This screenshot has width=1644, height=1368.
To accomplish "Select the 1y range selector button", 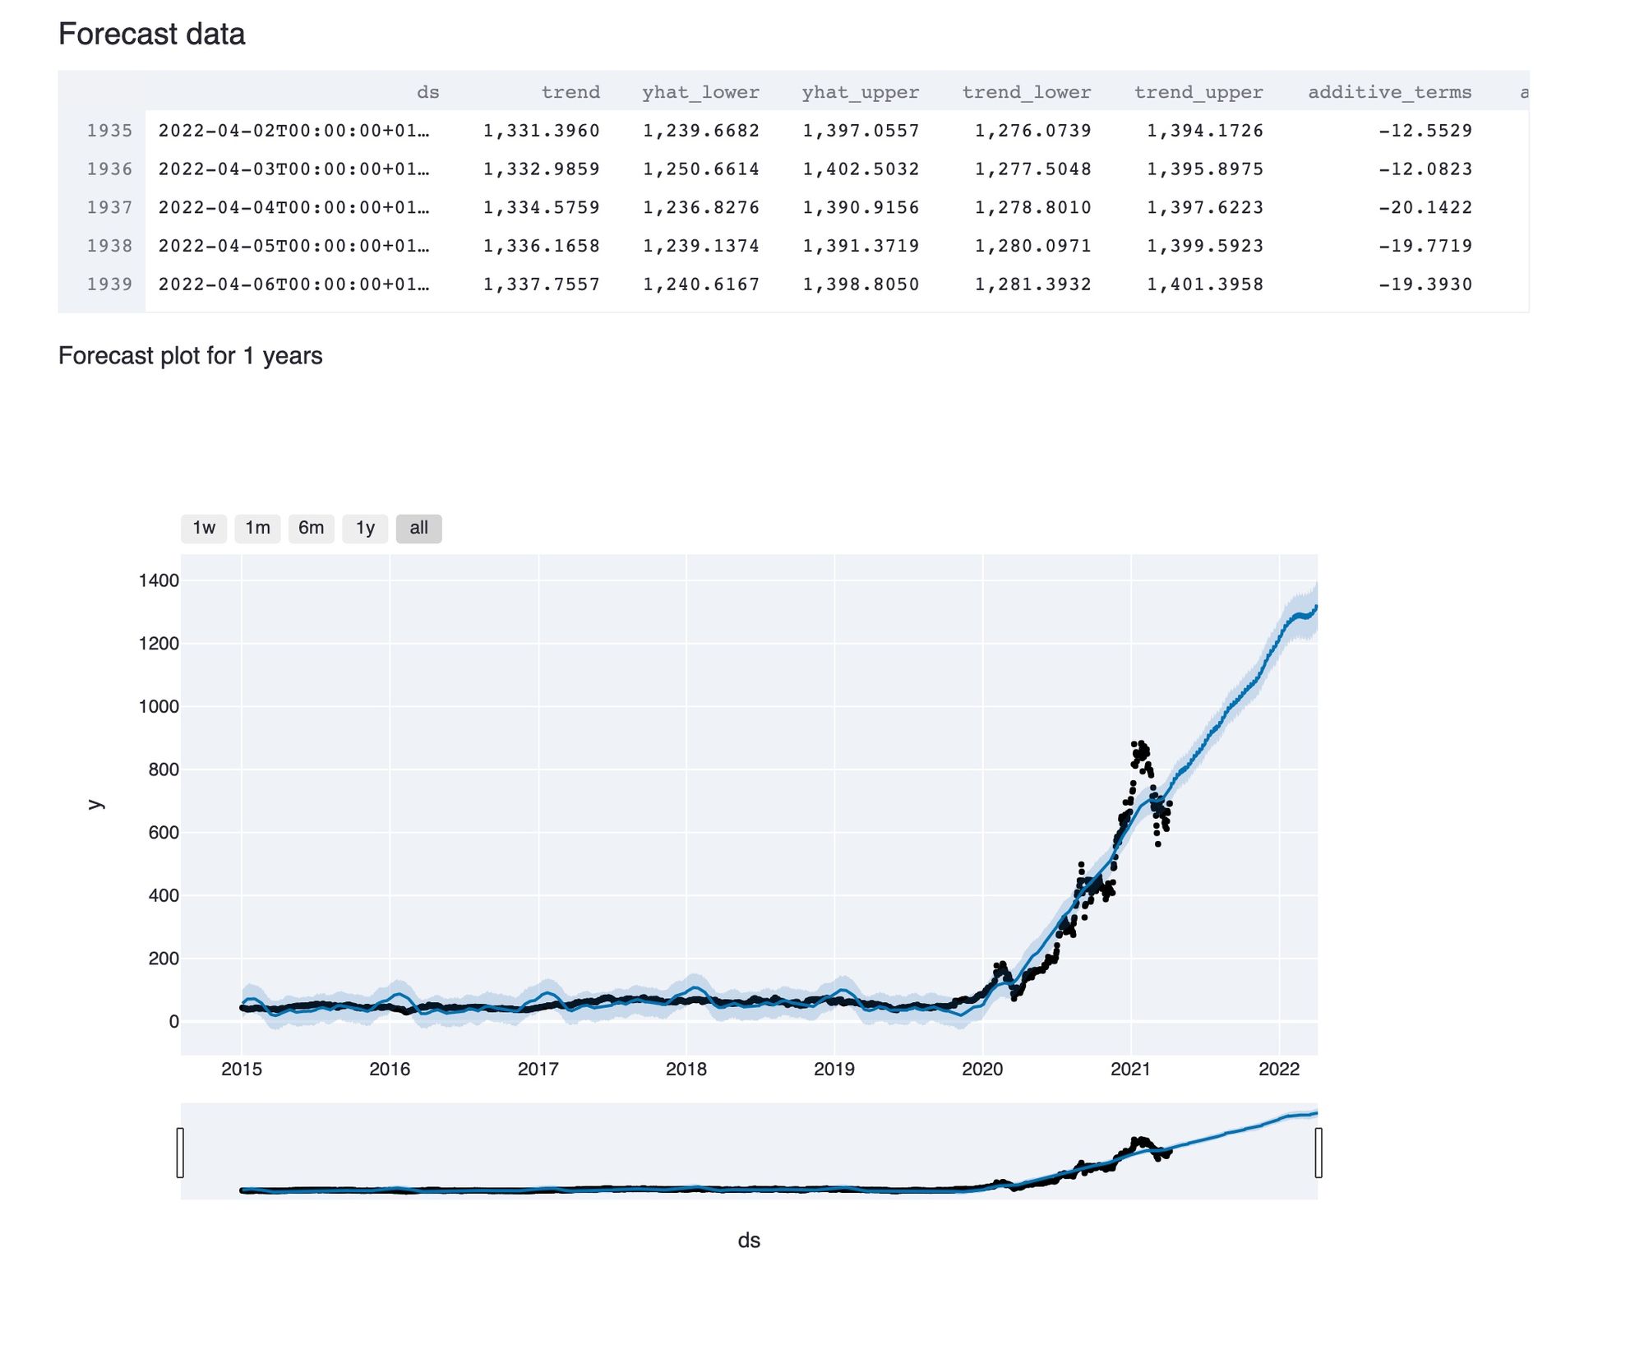I will [x=365, y=529].
